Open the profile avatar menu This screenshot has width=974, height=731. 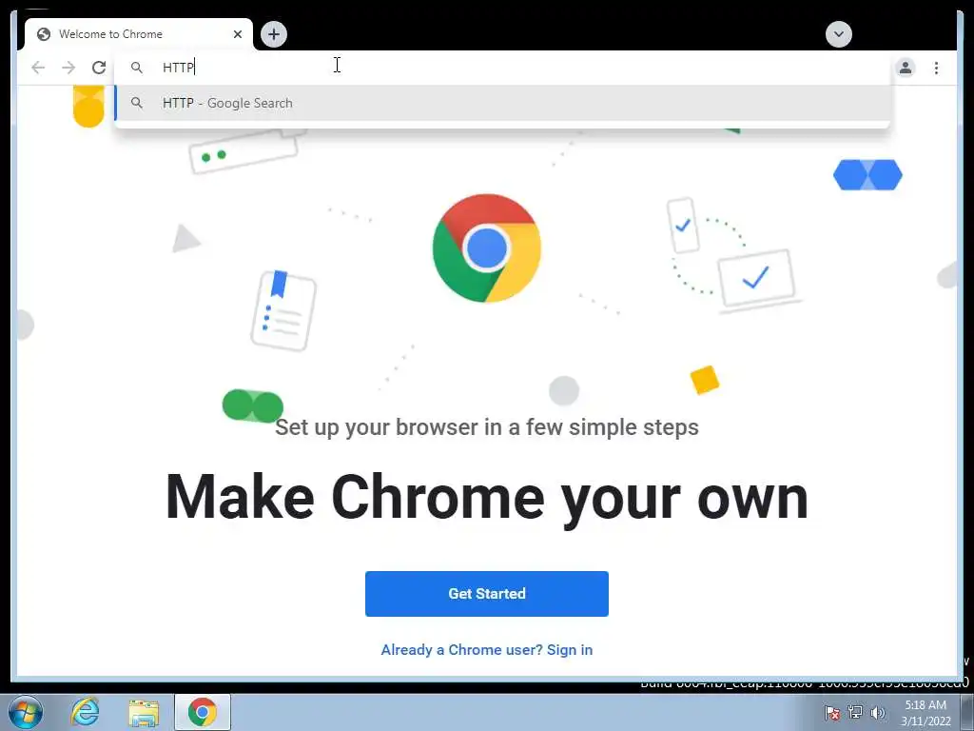(x=906, y=68)
